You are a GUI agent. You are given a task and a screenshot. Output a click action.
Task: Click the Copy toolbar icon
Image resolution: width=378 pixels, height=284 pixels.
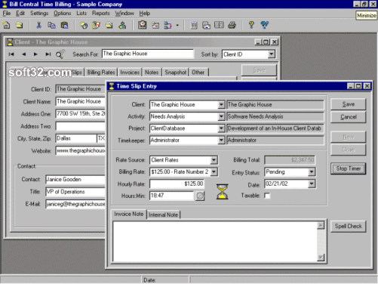tap(51, 25)
